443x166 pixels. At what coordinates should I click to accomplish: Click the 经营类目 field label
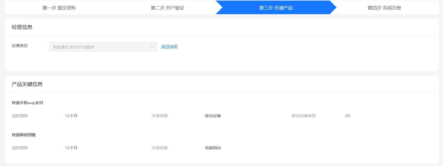(x=20, y=46)
